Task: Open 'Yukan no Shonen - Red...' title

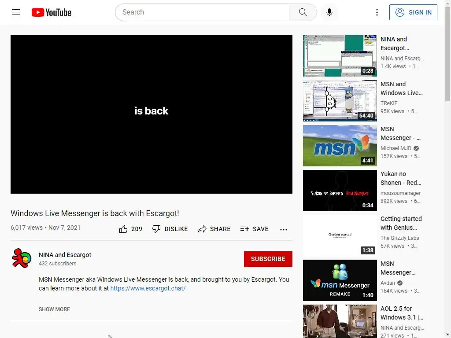Action: tap(401, 178)
